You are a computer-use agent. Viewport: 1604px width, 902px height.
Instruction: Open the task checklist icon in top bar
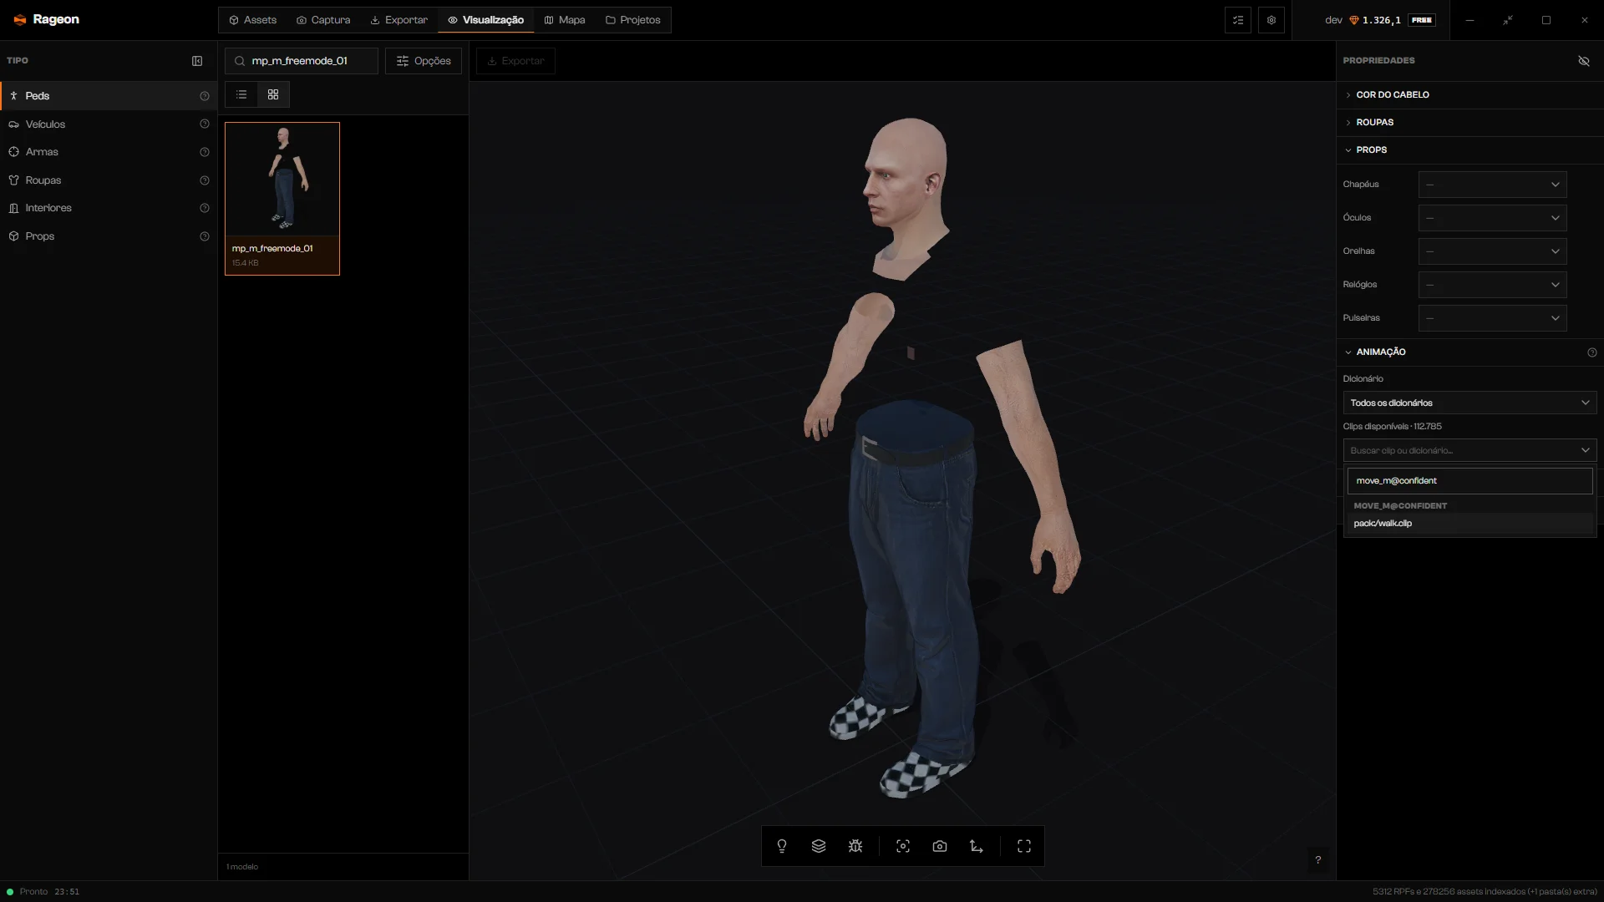[1238, 20]
